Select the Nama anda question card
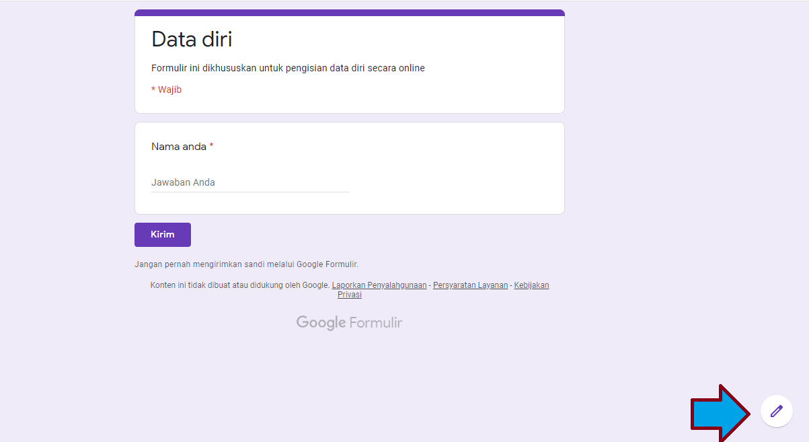This screenshot has width=809, height=442. click(x=349, y=168)
